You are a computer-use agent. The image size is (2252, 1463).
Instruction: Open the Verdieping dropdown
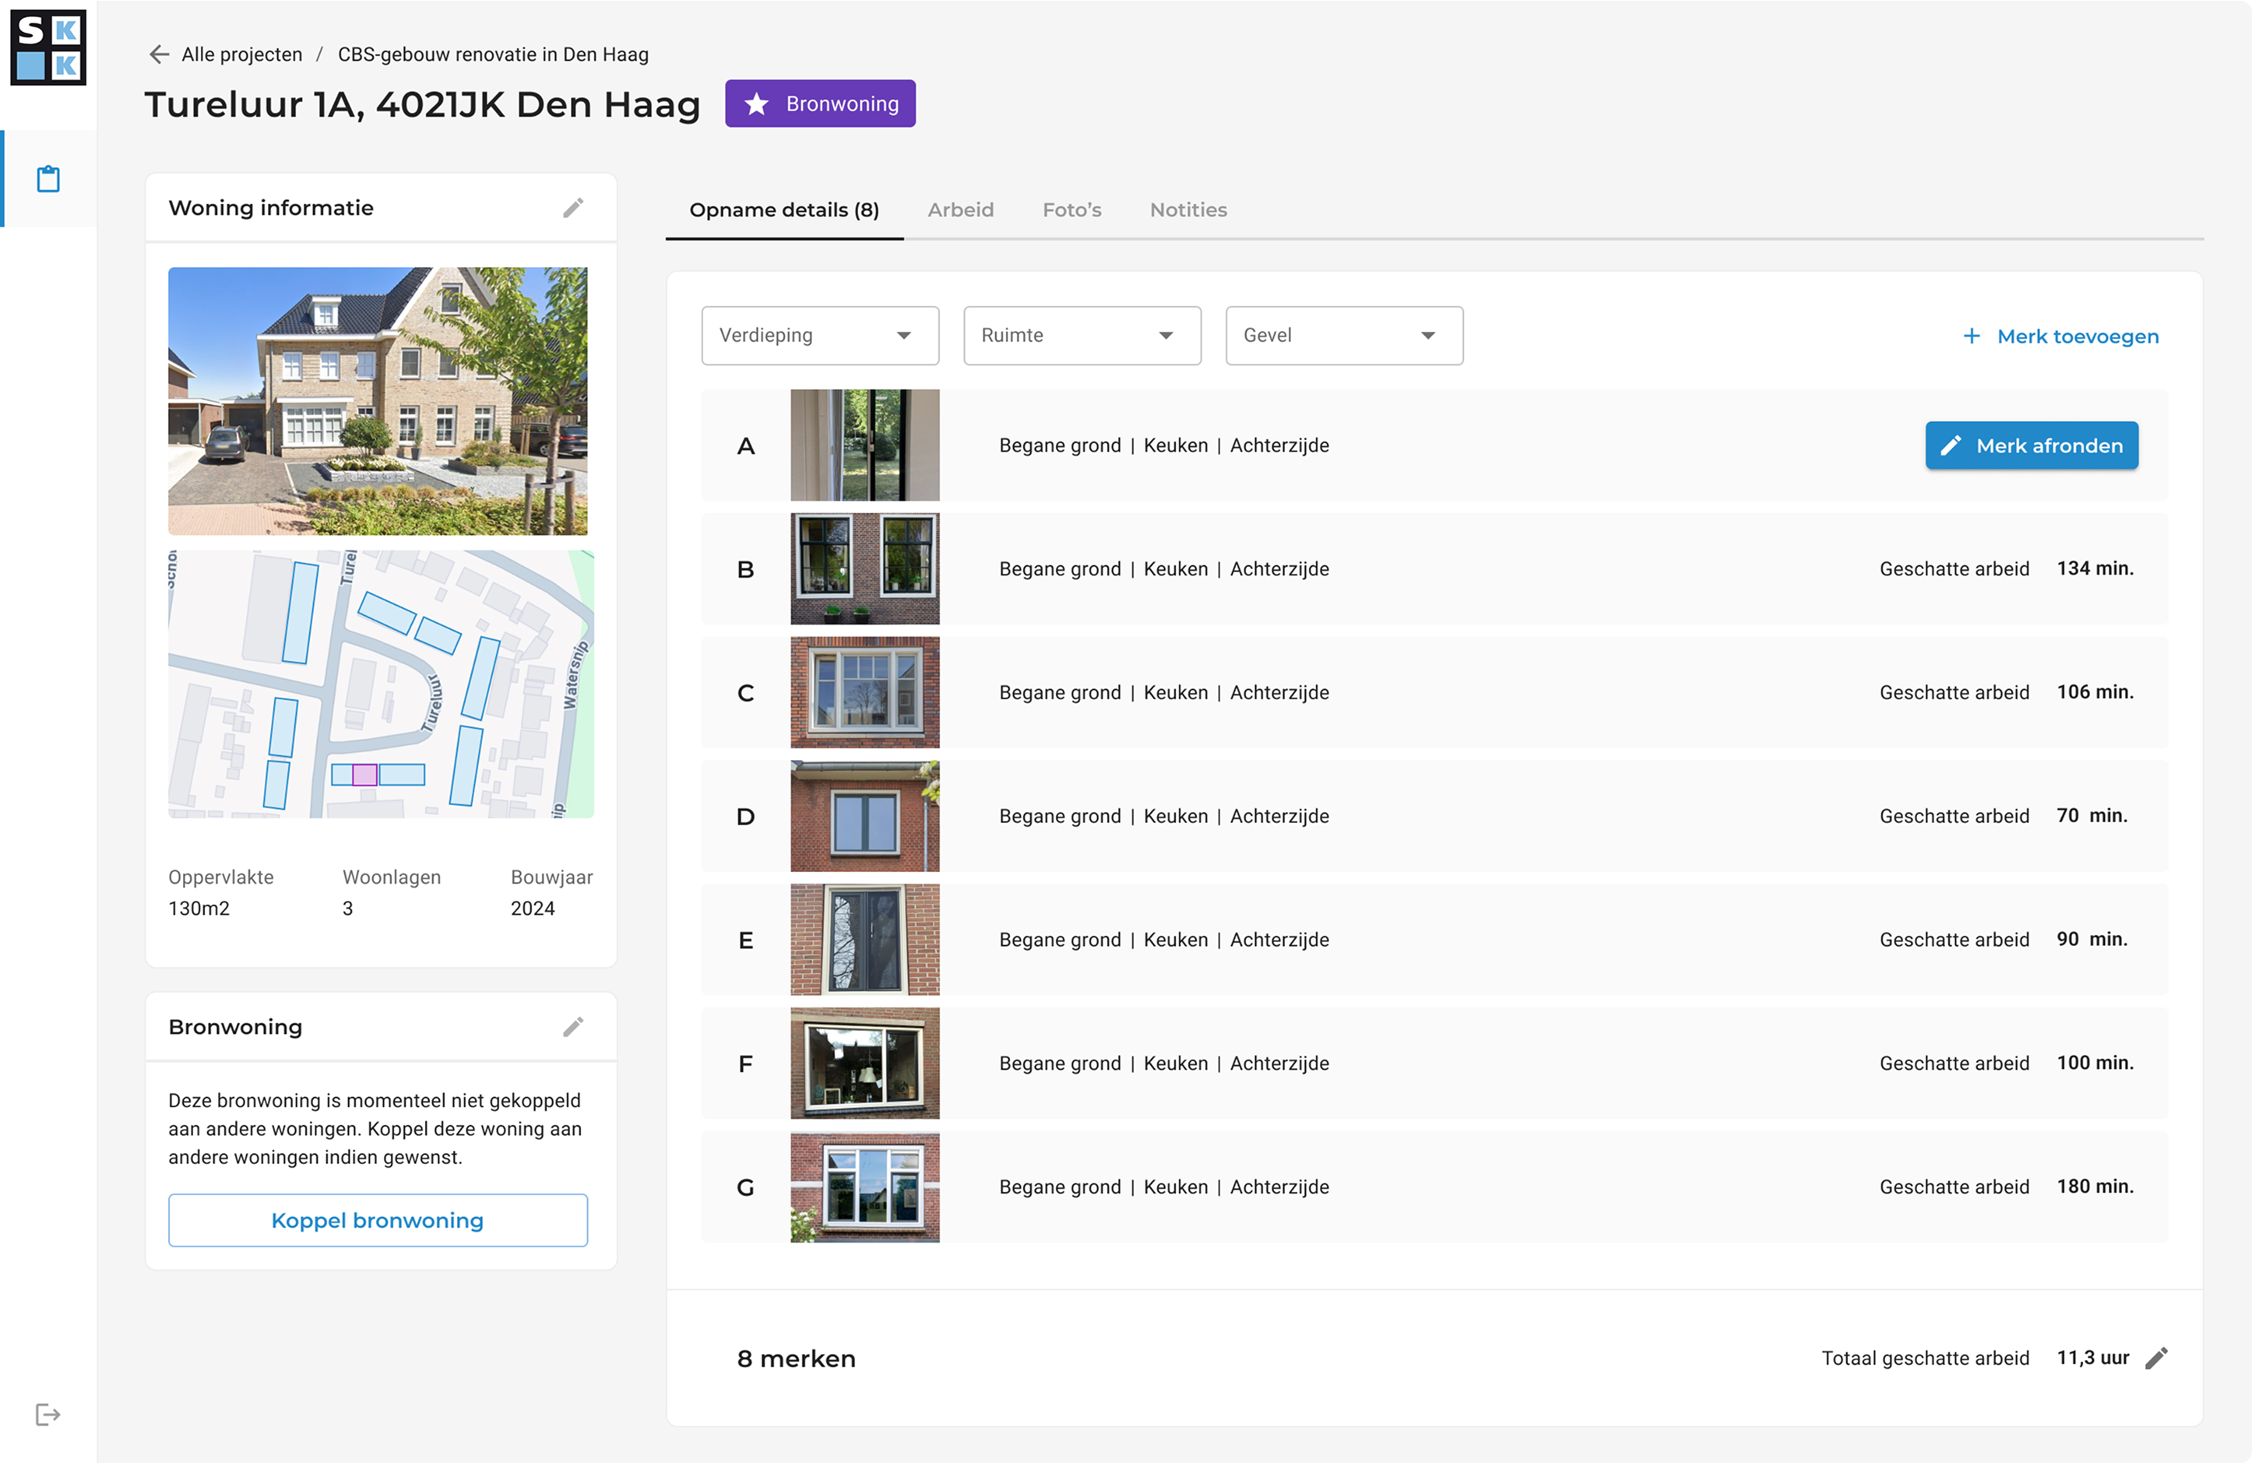pos(819,336)
